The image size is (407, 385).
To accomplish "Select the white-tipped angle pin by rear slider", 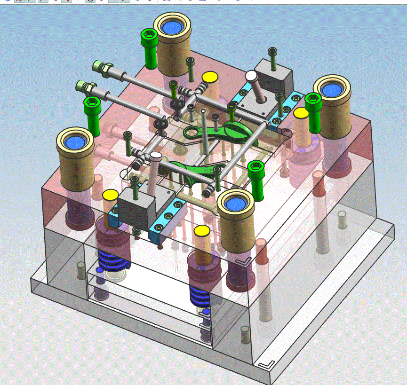I will pos(255,87).
